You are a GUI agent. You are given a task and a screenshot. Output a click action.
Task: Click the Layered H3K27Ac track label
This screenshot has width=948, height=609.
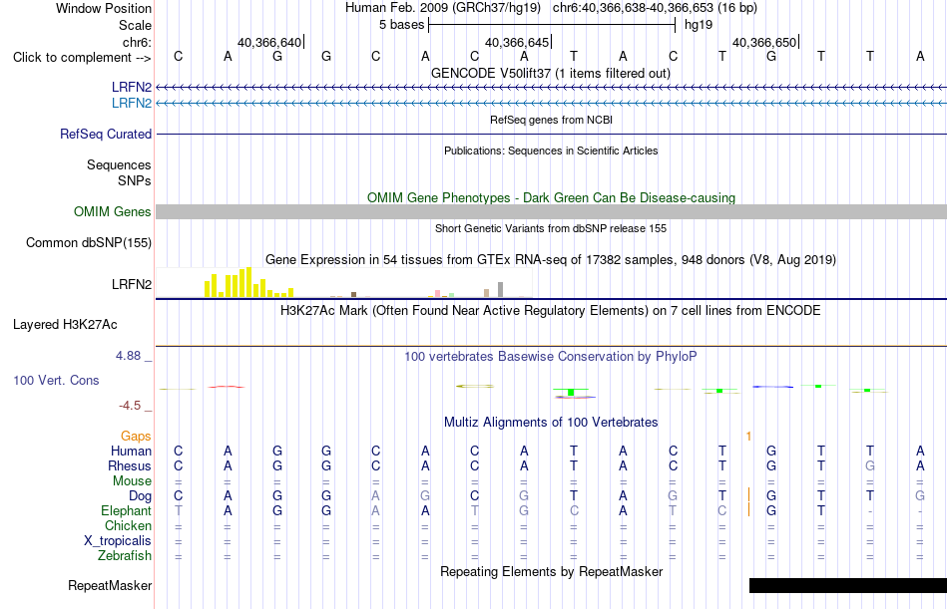click(65, 325)
